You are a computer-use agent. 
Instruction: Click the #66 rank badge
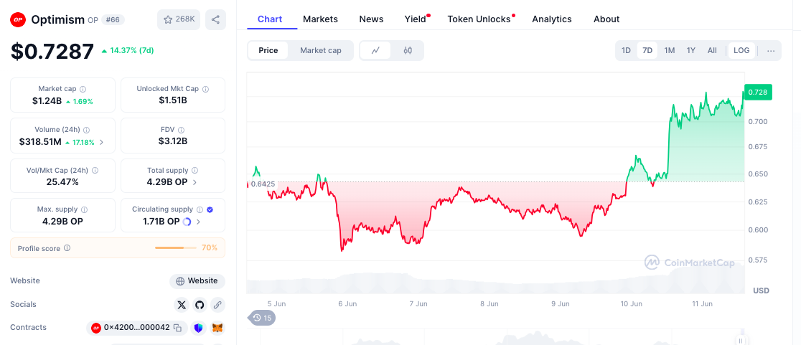pyautogui.click(x=113, y=19)
